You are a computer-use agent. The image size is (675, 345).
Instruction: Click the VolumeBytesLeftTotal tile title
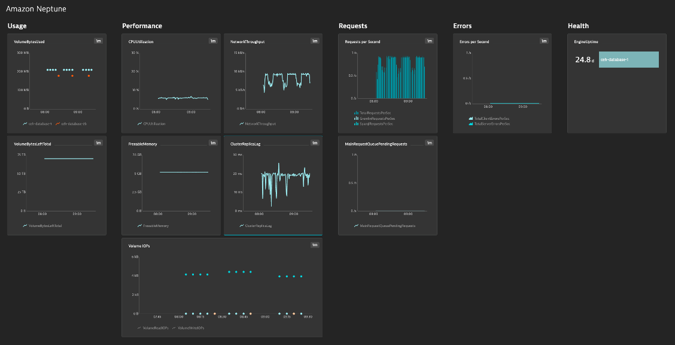[33, 144]
